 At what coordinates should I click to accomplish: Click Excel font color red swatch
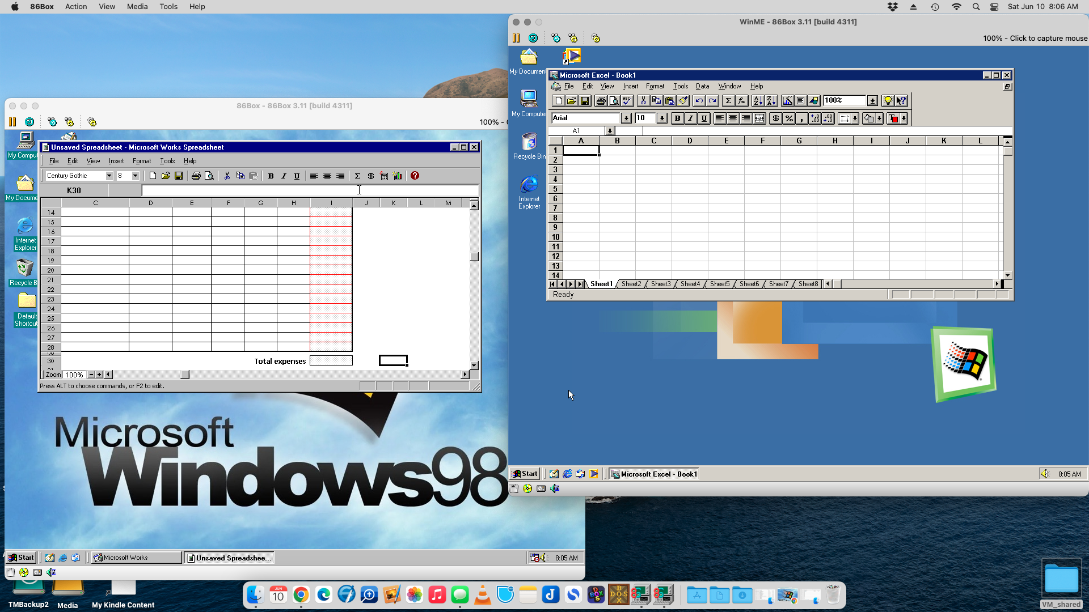pos(894,118)
